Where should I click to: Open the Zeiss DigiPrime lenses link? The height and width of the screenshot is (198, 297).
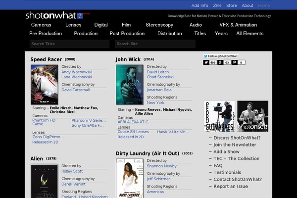click(48, 137)
